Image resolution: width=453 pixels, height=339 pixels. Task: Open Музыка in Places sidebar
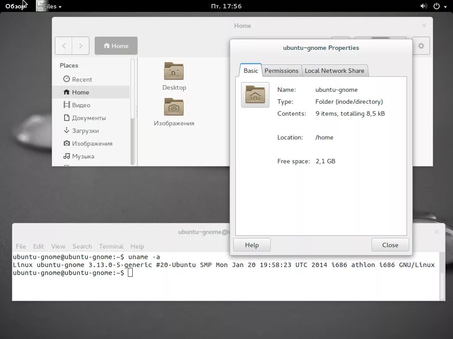[x=91, y=156]
